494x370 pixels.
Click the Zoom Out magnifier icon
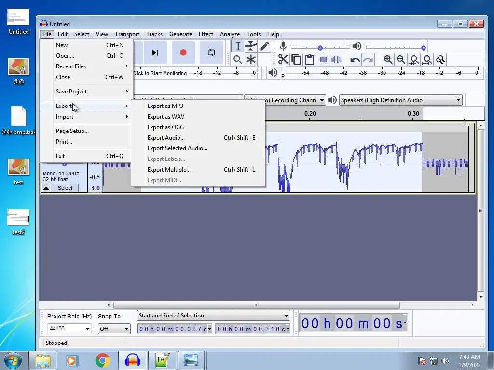coord(401,59)
